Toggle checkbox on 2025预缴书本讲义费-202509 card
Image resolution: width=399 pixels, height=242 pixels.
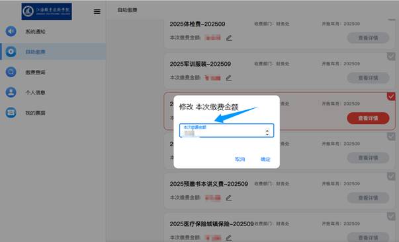(391, 176)
